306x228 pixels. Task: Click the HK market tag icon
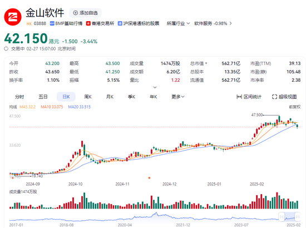29,23
